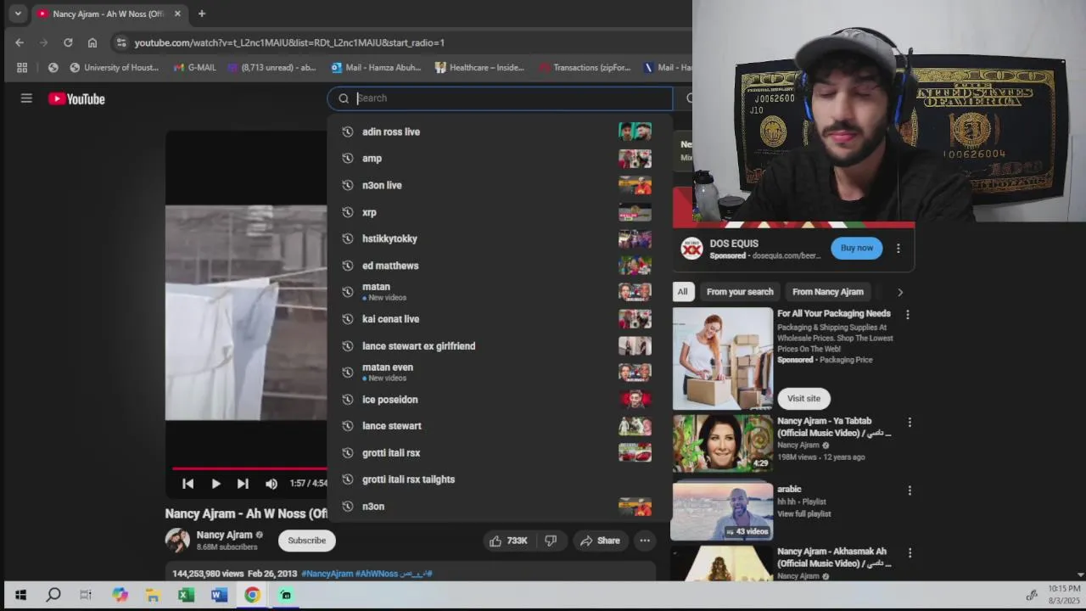Open File Explorer from the taskbar

click(x=153, y=595)
